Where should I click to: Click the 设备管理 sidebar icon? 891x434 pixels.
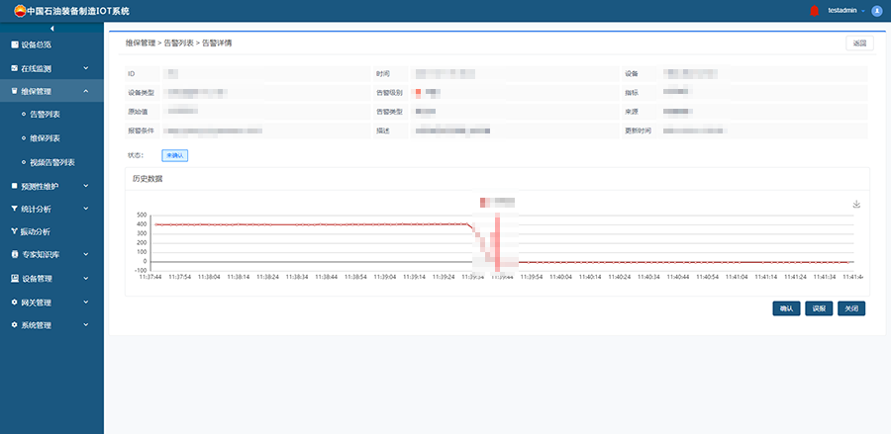pos(15,279)
